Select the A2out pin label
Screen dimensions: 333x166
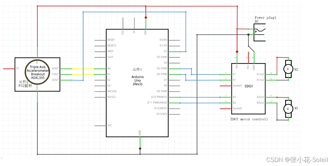(260, 97)
